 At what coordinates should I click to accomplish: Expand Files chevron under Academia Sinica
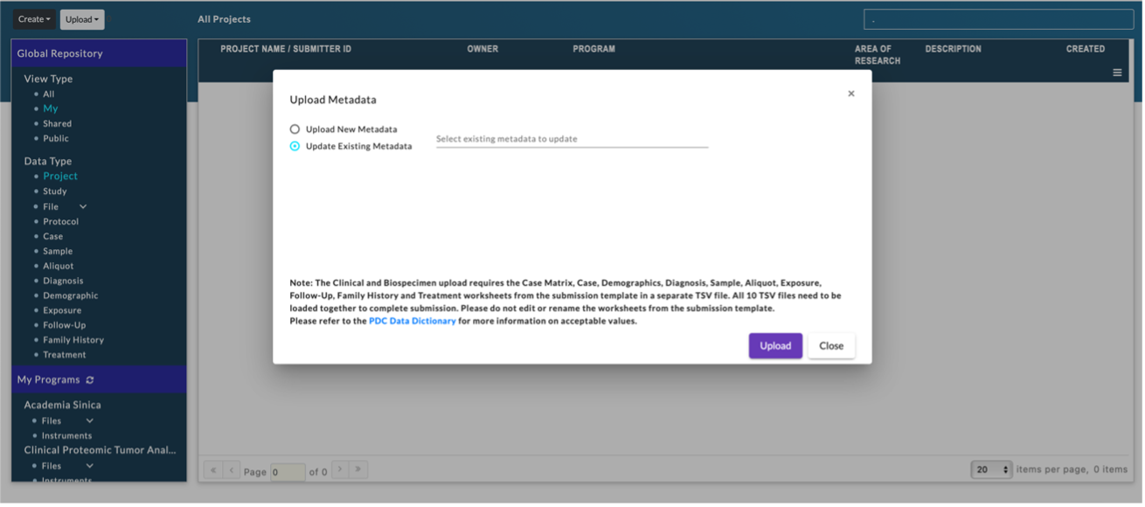(x=89, y=420)
